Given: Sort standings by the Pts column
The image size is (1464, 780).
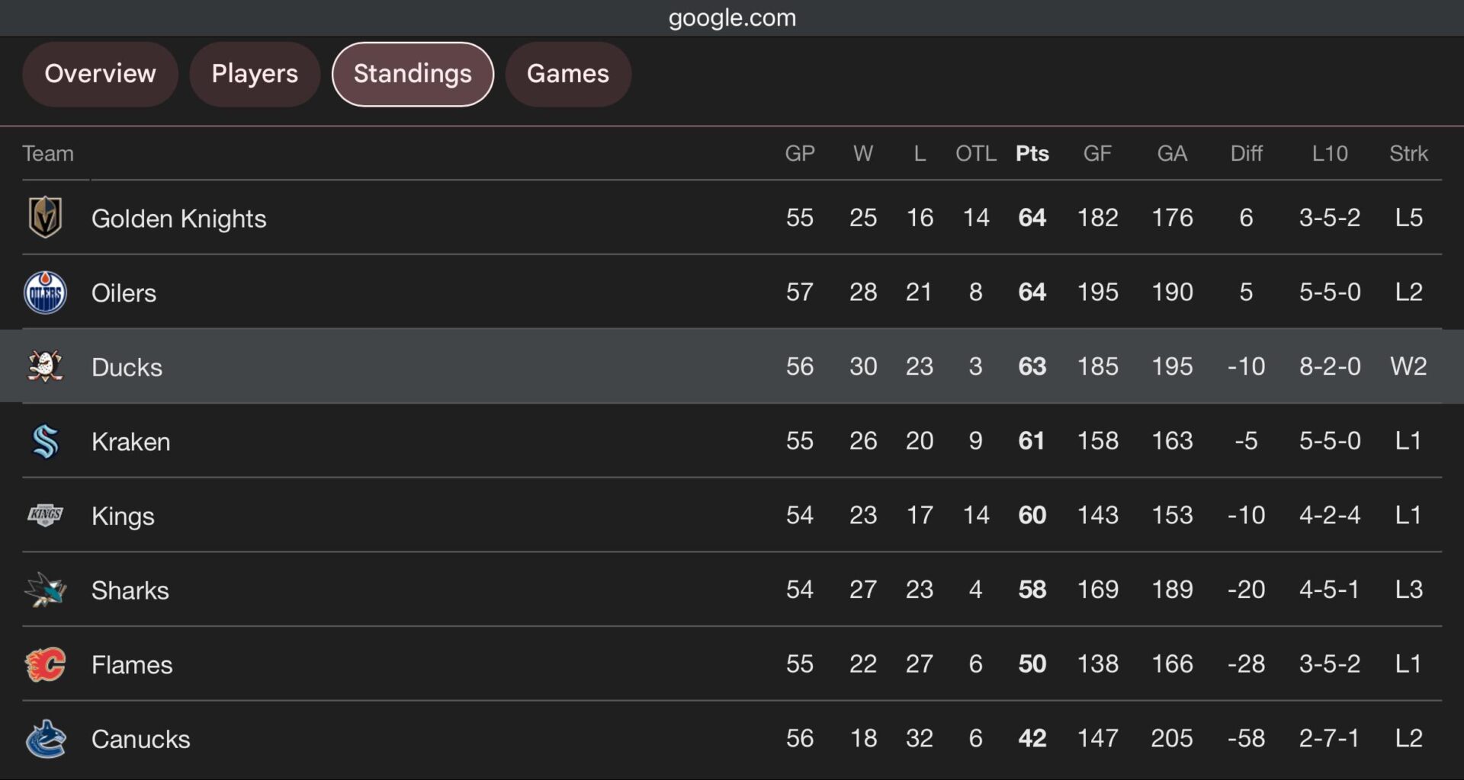Looking at the screenshot, I should [x=1032, y=153].
